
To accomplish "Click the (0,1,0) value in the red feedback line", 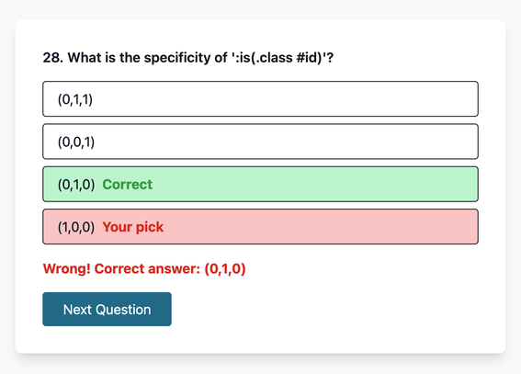I will 225,268.
